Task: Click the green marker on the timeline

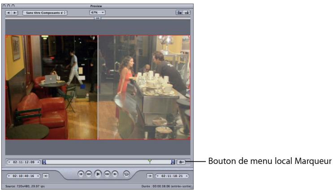Action: click(150, 160)
